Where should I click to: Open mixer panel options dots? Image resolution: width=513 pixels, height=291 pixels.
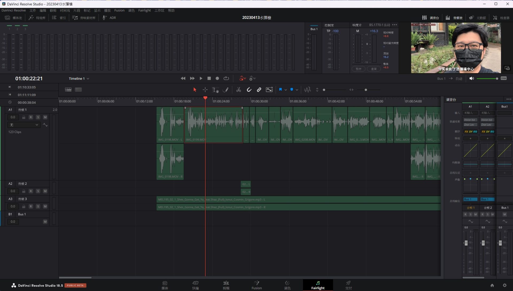click(x=508, y=99)
